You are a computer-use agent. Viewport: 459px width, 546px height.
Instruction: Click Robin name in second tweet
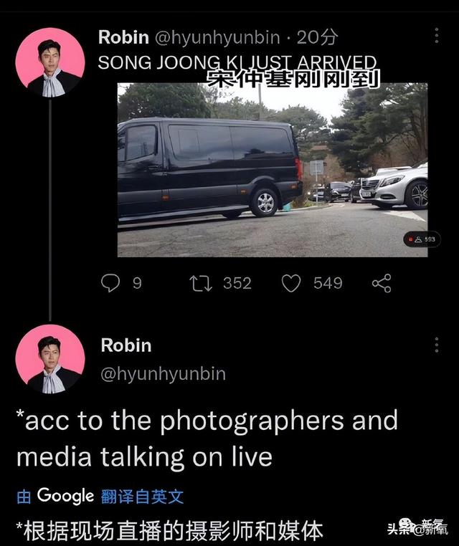click(126, 345)
